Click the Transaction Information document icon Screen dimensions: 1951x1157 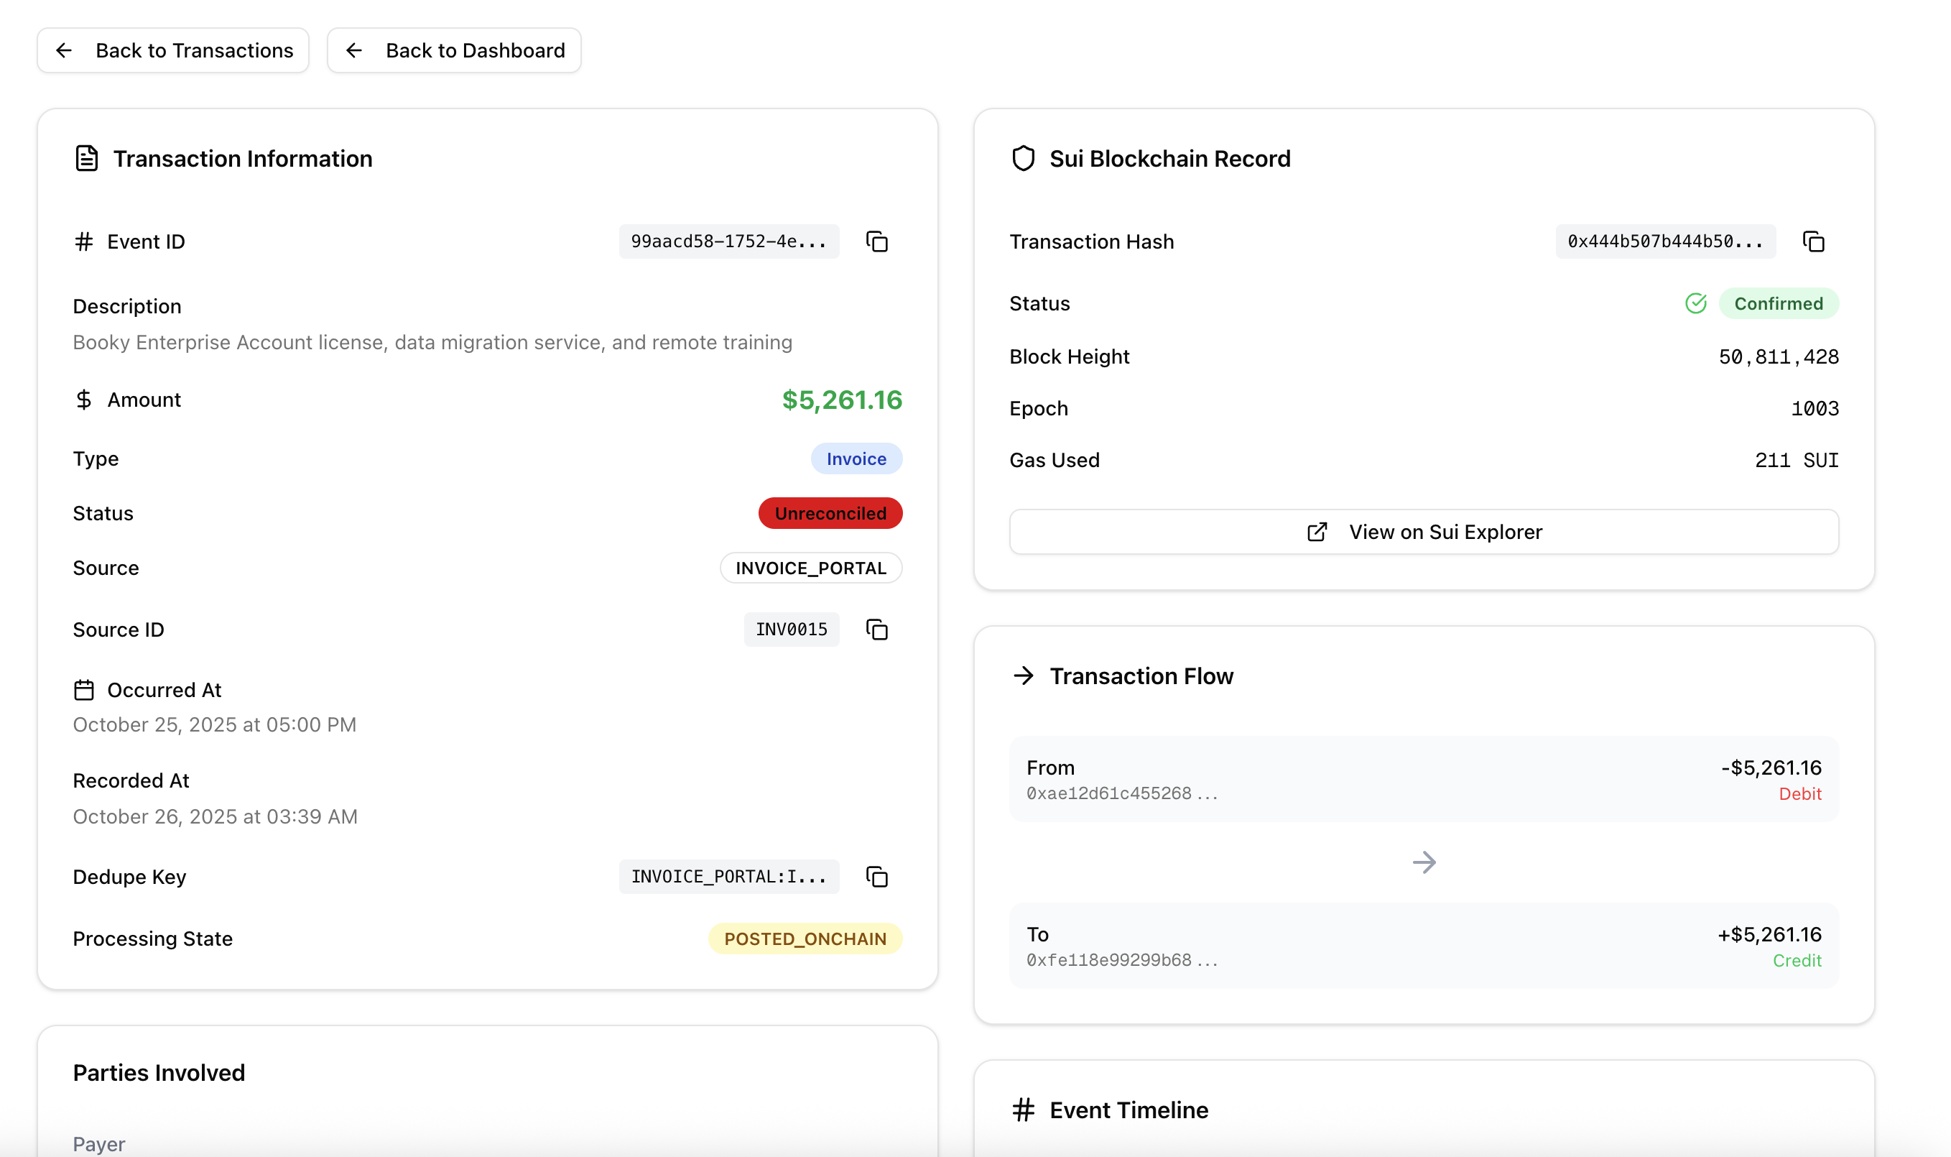[86, 158]
